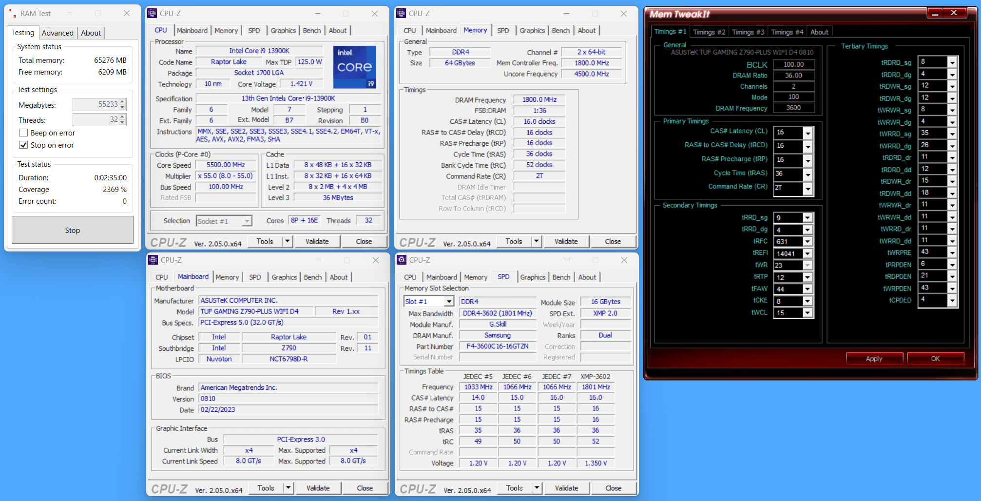Click Validate in the CPU tab window

click(317, 241)
